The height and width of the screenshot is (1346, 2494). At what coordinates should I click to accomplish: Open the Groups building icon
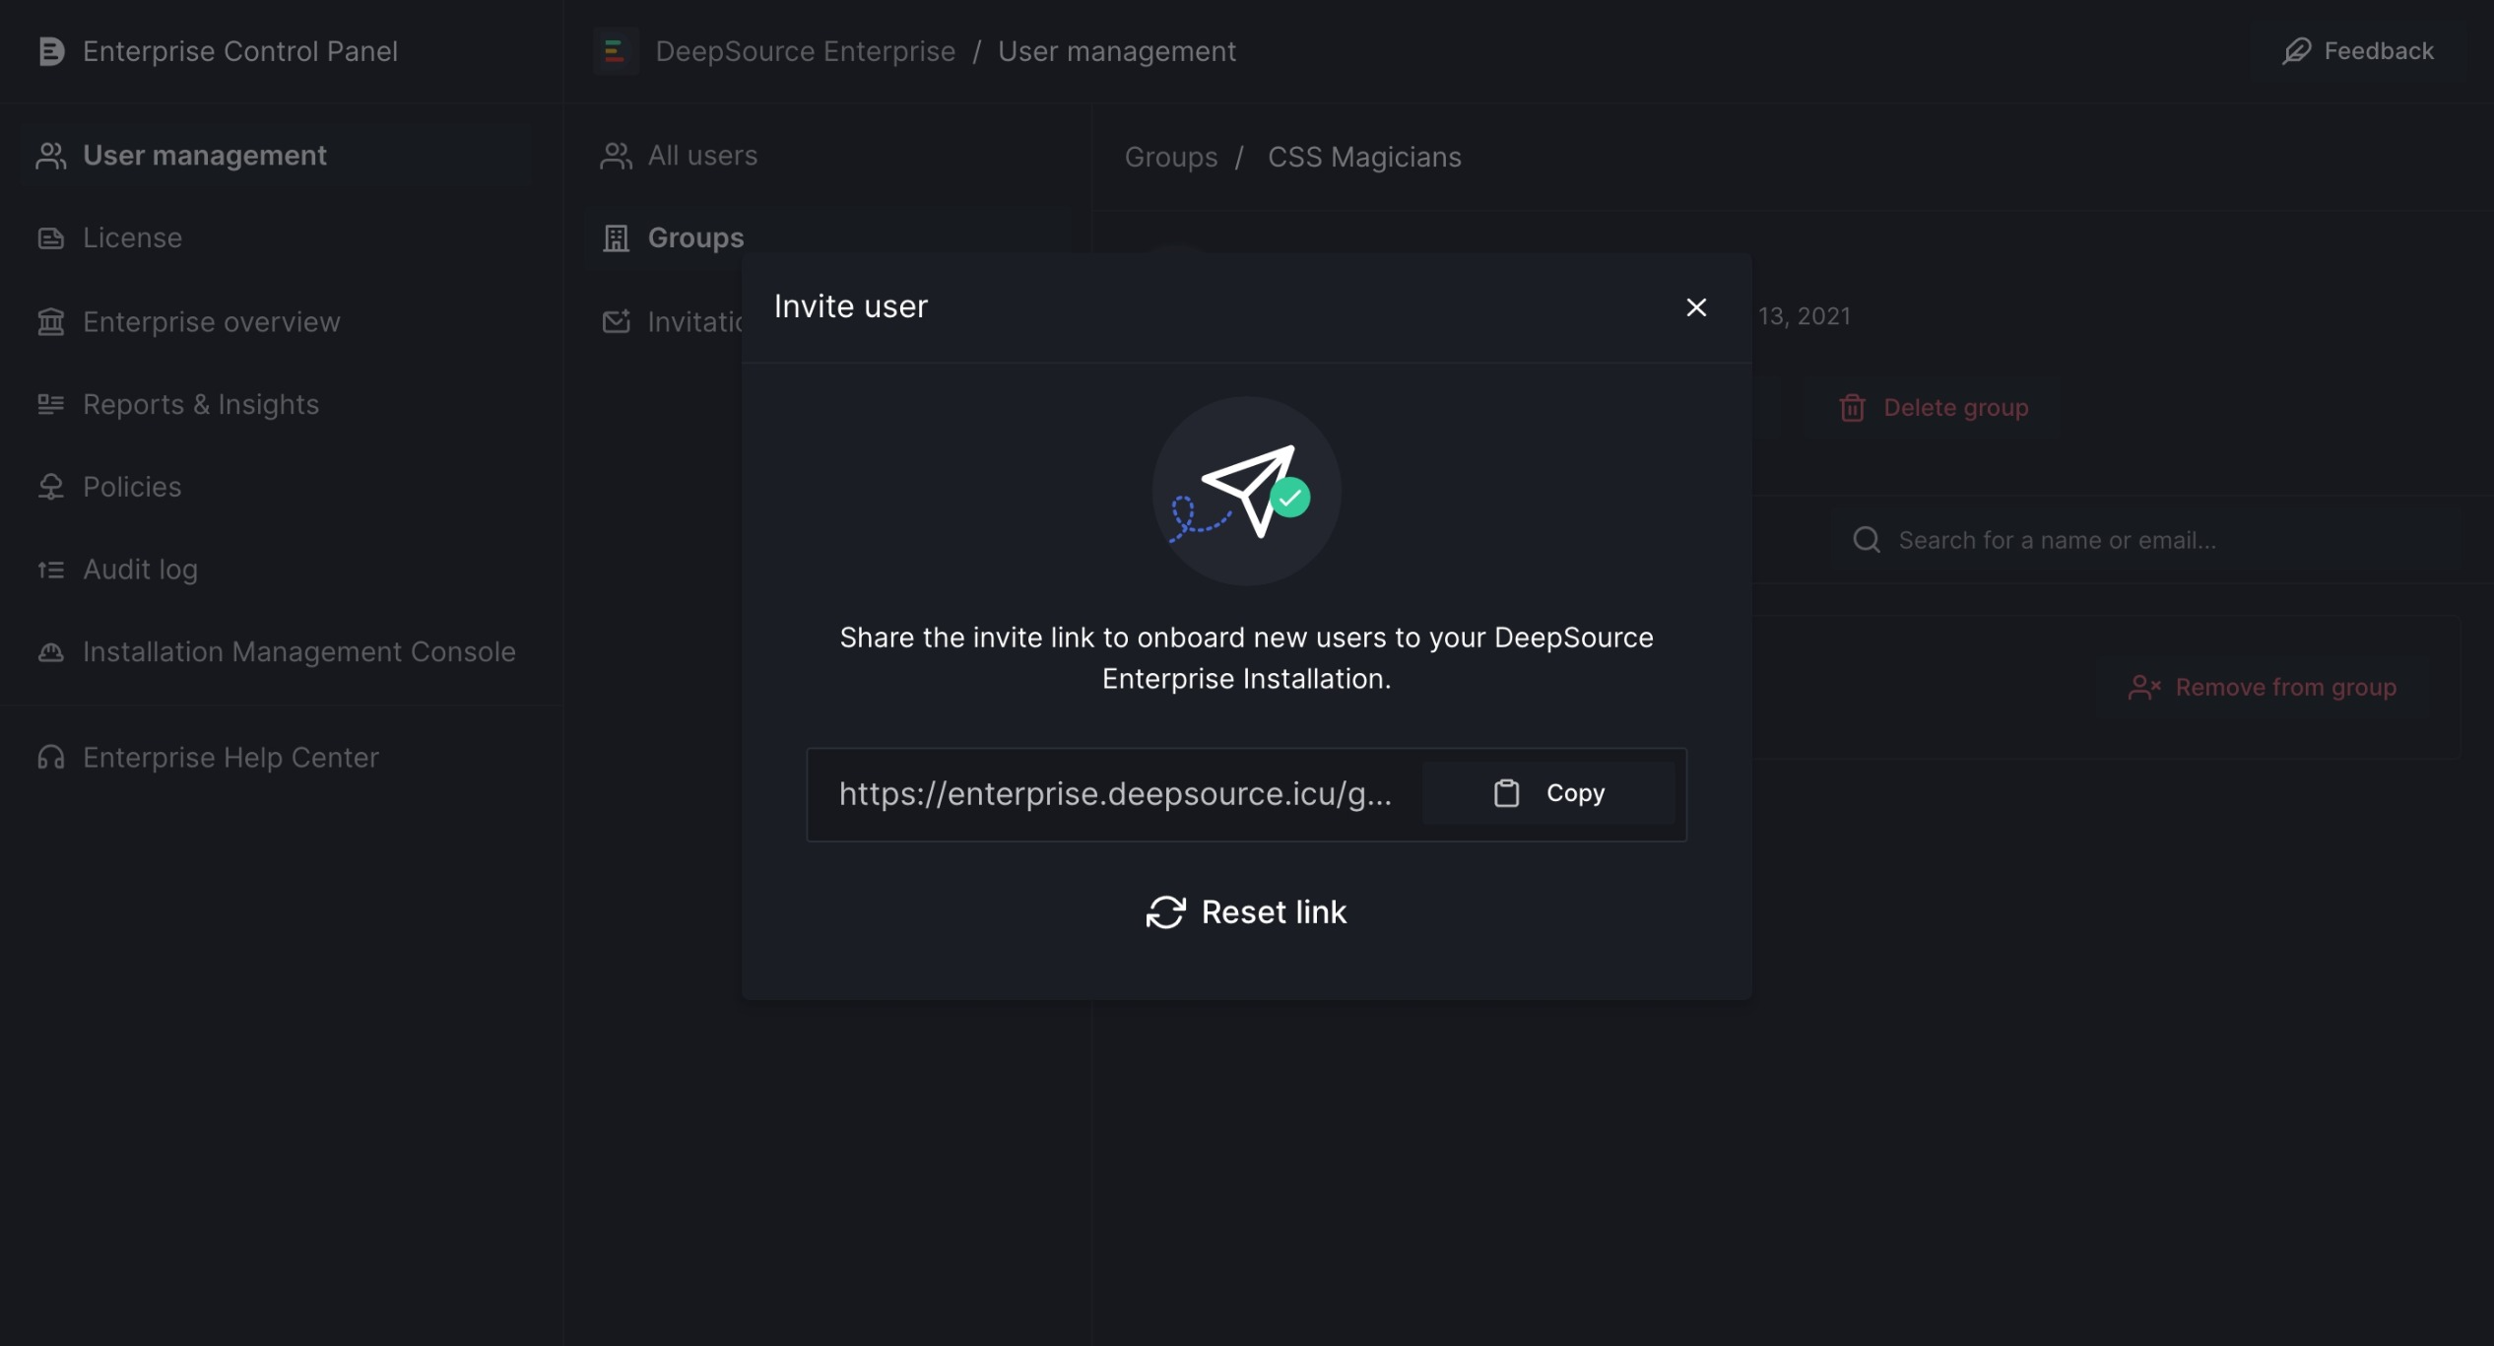(x=616, y=236)
